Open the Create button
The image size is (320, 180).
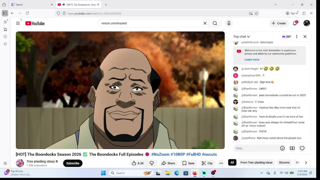279,23
